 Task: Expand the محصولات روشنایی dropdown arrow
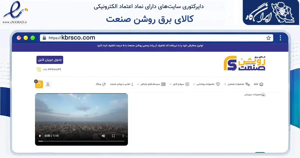194,84
